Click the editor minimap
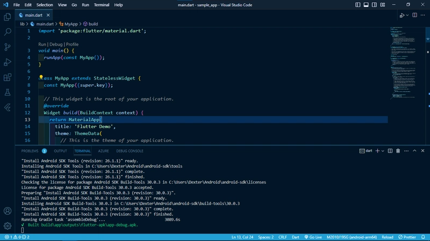The width and height of the screenshot is (430, 241). (404, 64)
